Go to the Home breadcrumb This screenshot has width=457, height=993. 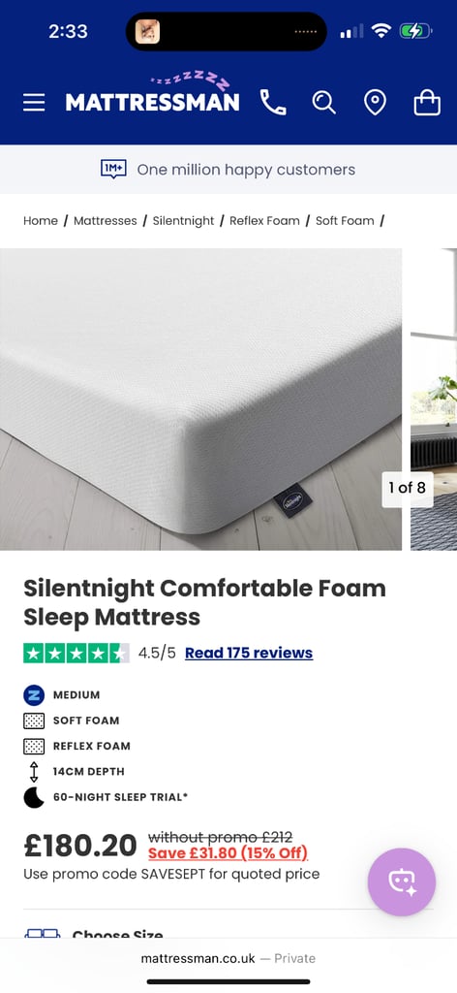point(41,220)
